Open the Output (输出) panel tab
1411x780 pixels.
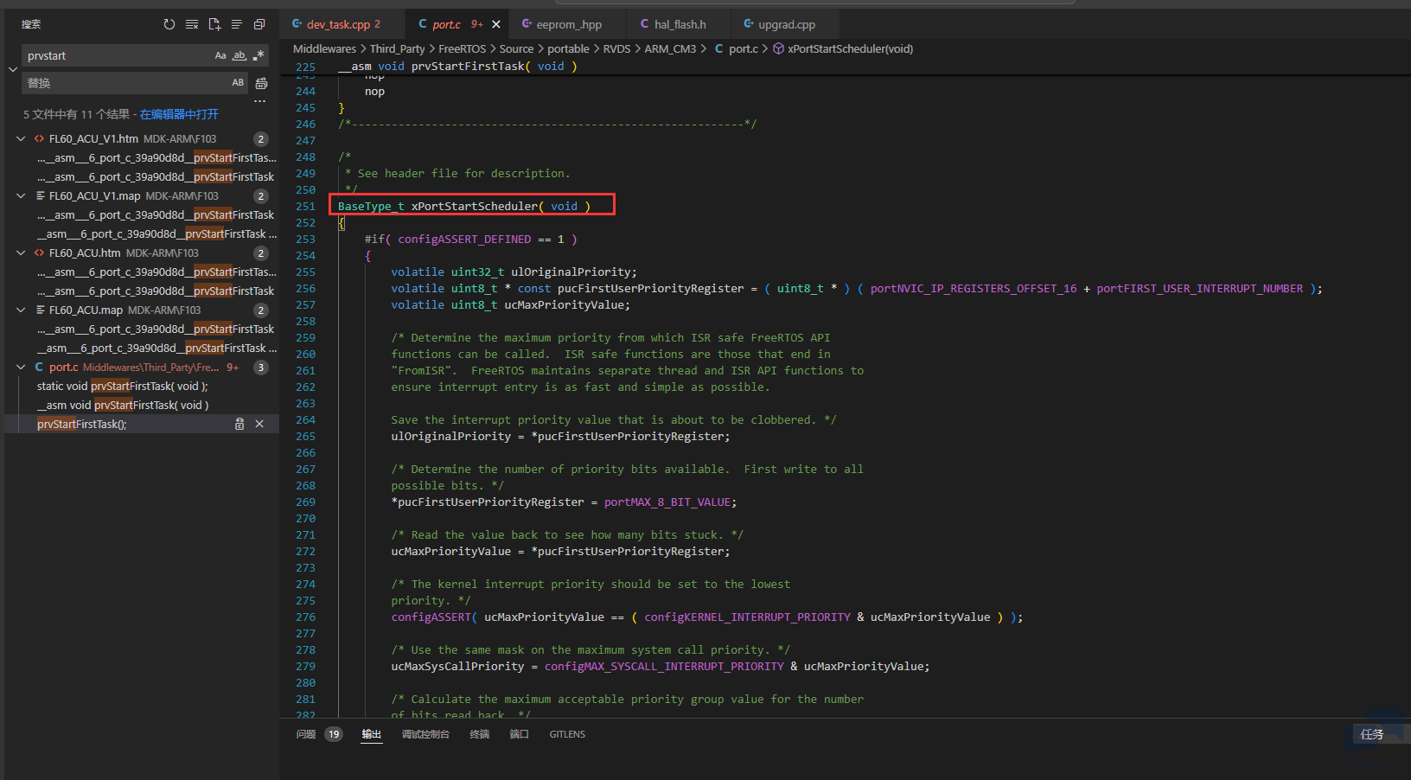tap(372, 734)
